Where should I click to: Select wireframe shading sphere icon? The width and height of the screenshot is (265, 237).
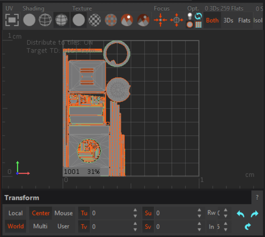click(x=45, y=19)
